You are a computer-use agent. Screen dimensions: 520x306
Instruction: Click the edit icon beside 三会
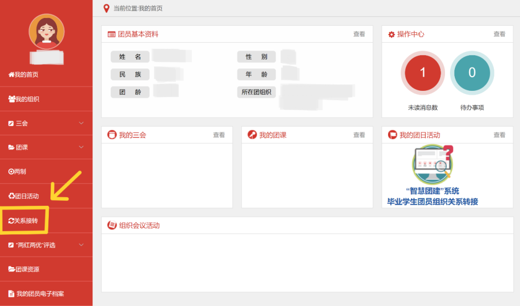[x=11, y=123]
